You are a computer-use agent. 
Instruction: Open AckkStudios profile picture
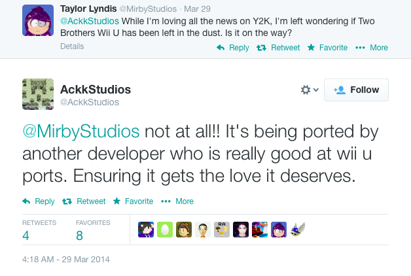[38, 94]
